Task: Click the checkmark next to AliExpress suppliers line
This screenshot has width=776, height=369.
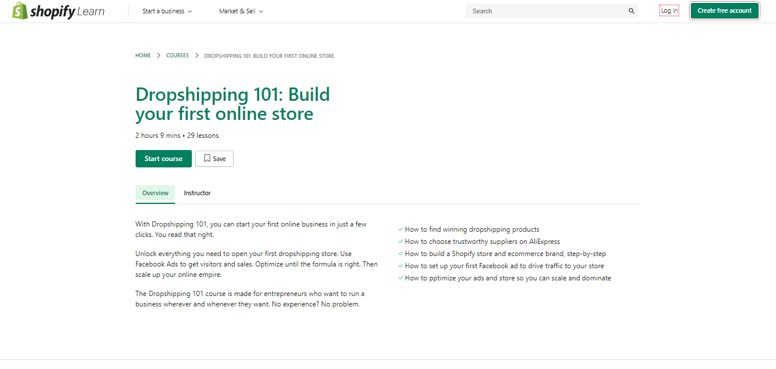Action: point(400,241)
